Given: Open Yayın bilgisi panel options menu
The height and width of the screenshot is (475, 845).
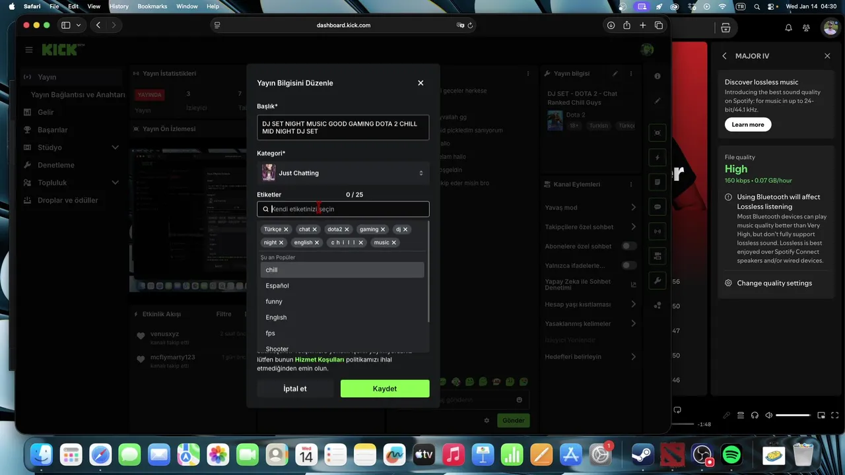Looking at the screenshot, I should pos(631,74).
